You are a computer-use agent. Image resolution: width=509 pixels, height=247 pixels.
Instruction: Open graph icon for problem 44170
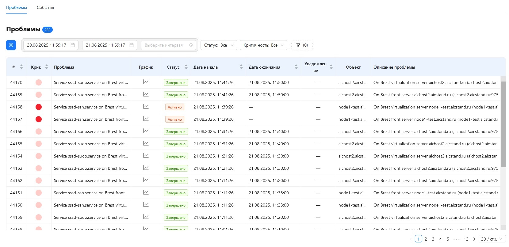(146, 82)
